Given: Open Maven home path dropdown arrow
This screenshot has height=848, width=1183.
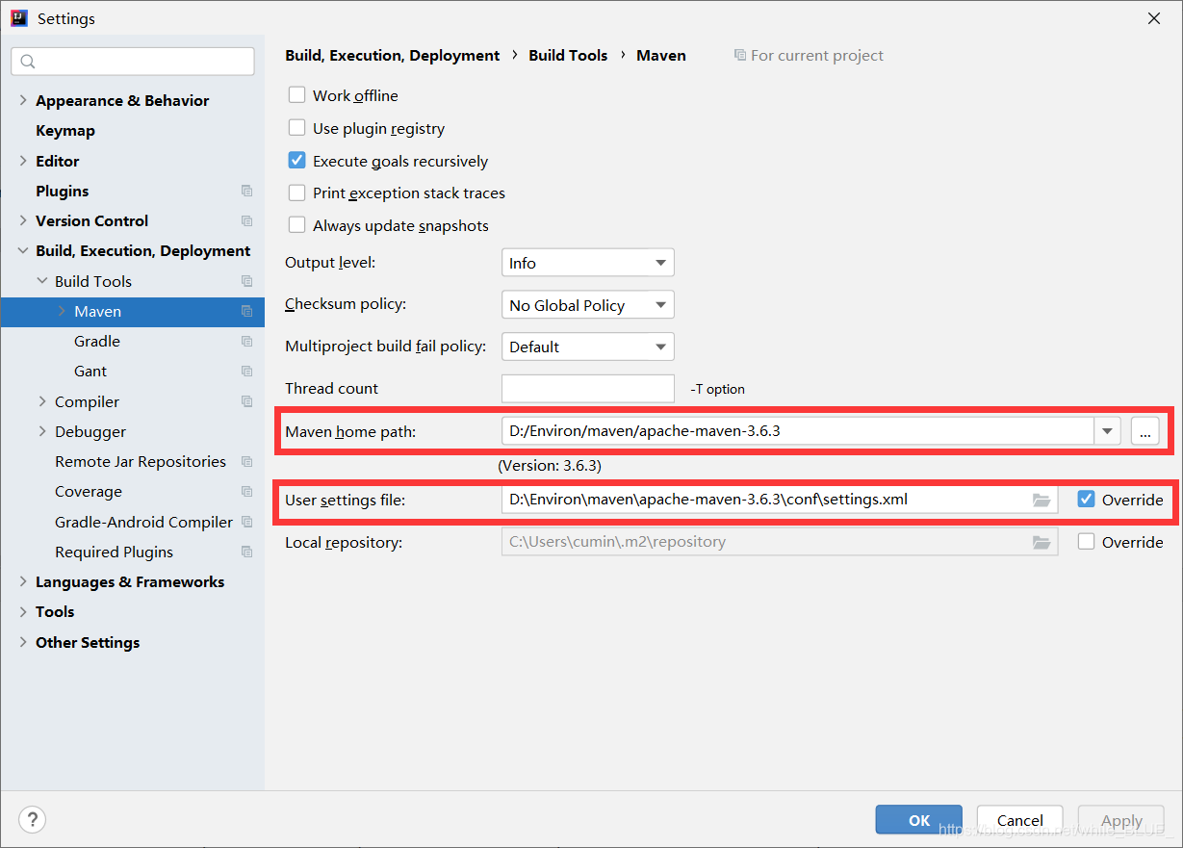Looking at the screenshot, I should pos(1108,431).
